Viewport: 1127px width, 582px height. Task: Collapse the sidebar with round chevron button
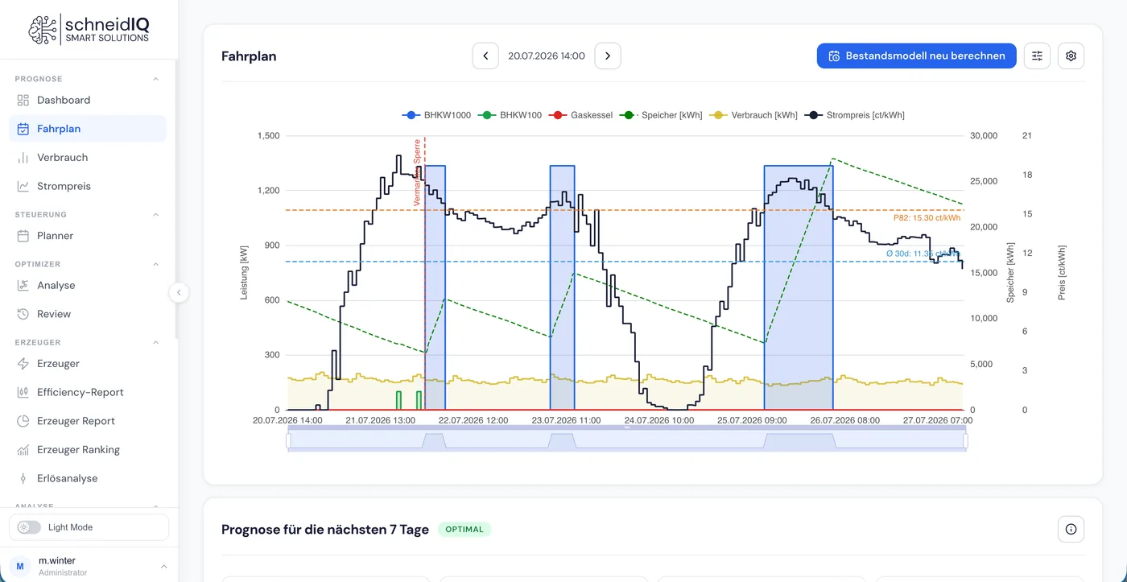(x=179, y=292)
